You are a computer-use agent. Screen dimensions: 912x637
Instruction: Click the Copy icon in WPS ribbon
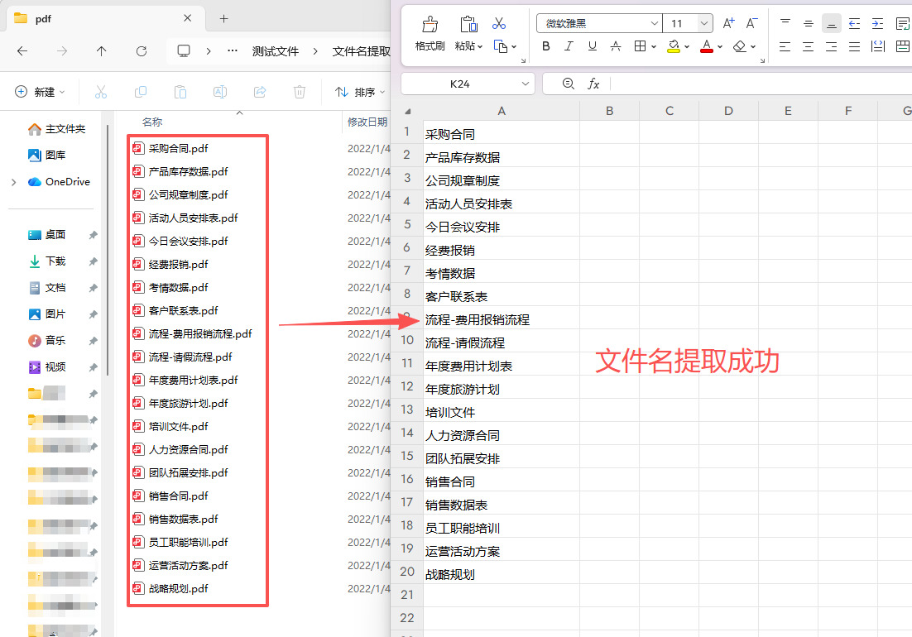click(500, 46)
